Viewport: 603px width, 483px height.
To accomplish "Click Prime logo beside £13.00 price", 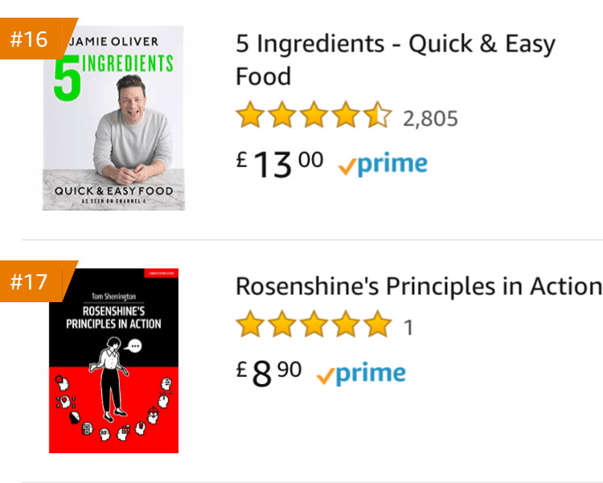I will pos(383,164).
